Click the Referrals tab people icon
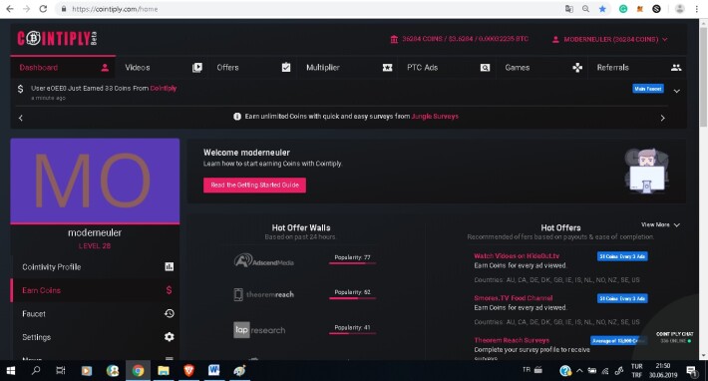 click(x=676, y=68)
